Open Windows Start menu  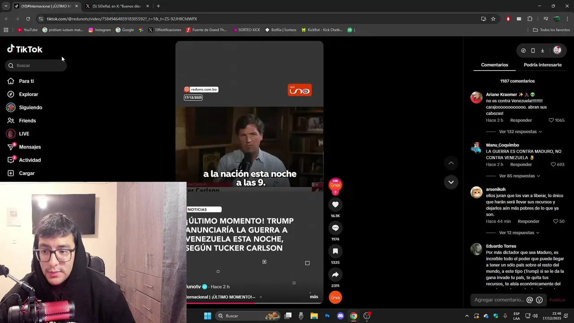(208, 316)
